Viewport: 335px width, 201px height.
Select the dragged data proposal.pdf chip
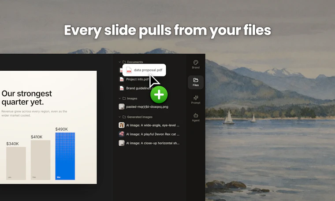click(144, 70)
